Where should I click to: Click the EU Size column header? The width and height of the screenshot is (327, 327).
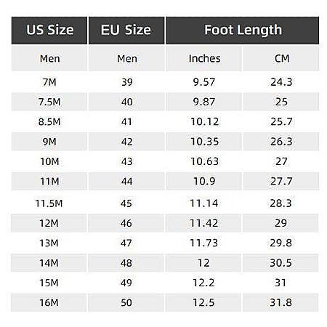126,31
